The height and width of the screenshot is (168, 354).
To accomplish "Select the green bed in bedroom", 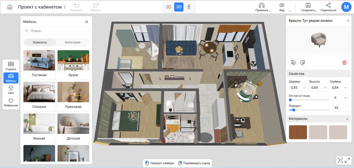I will point(126,121).
